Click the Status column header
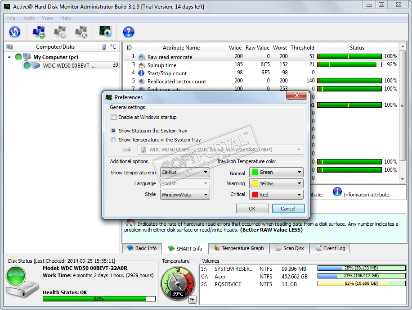412x310 pixels. [357, 48]
